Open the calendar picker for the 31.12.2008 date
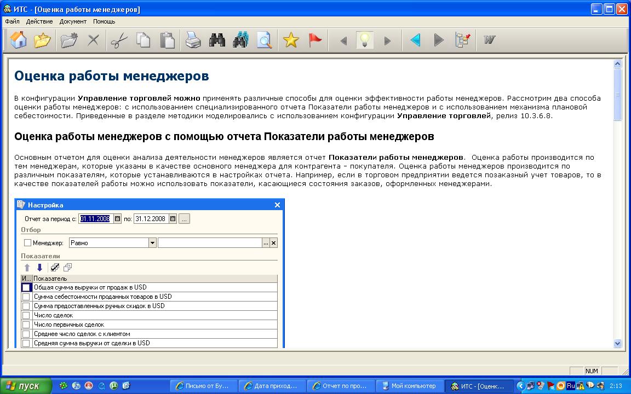This screenshot has height=394, width=631. pos(173,219)
